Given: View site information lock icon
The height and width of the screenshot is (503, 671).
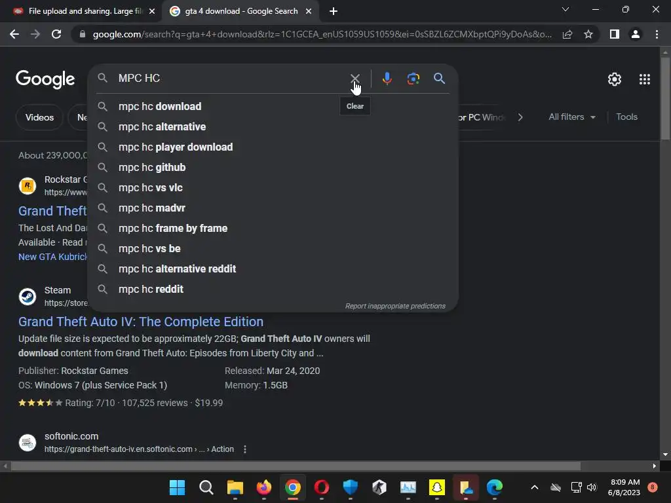Looking at the screenshot, I should pos(83,34).
